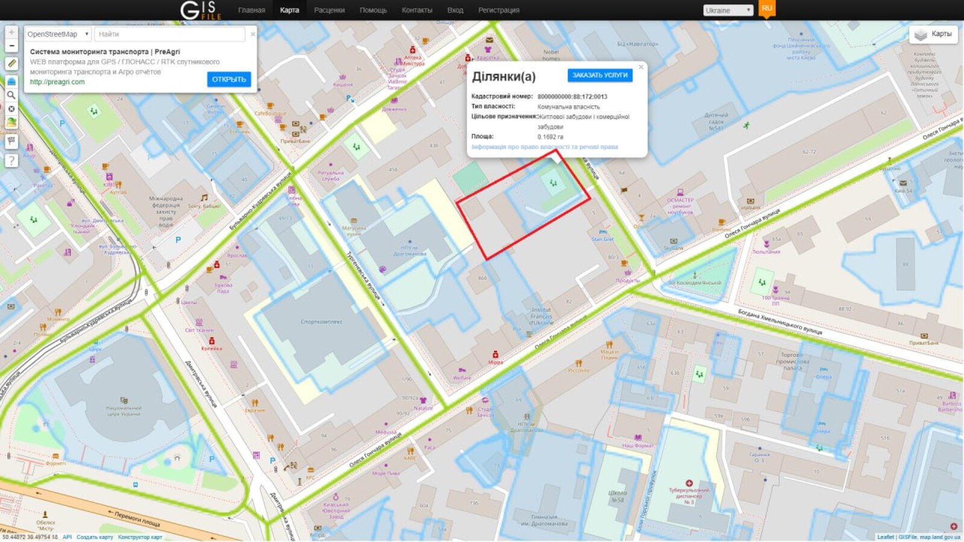Screen dimensions: 964x542
Task: Expand the OpenStreetMap base map dropdown
Action: coord(58,34)
